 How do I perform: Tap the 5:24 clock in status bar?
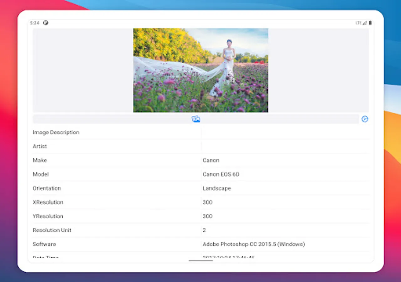coord(34,23)
